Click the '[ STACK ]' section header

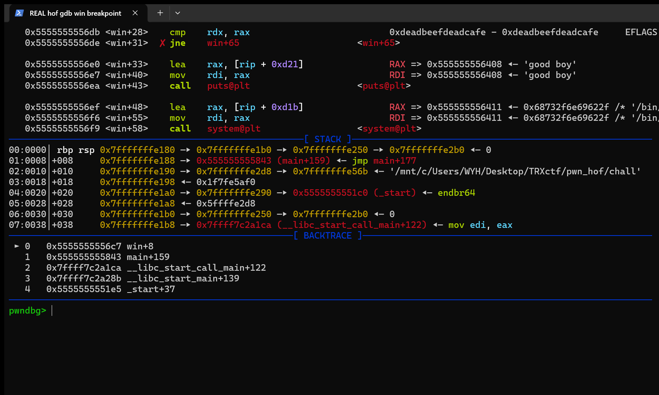pos(328,139)
